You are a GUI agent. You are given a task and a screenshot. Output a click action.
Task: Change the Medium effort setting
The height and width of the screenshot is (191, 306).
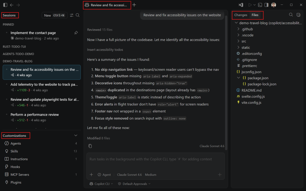150,175
